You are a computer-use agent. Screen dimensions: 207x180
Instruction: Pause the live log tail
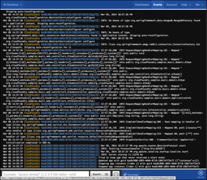[x=201, y=174]
